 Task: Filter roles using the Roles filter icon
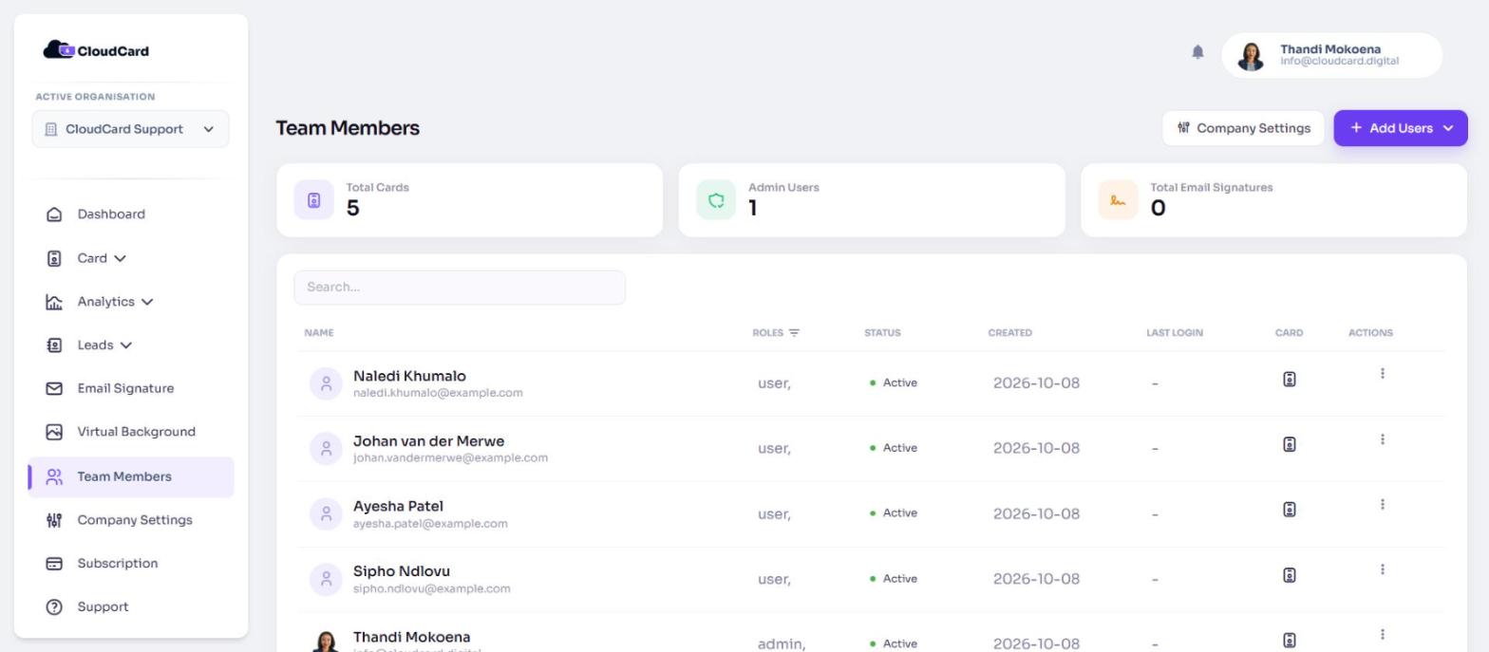(x=794, y=333)
